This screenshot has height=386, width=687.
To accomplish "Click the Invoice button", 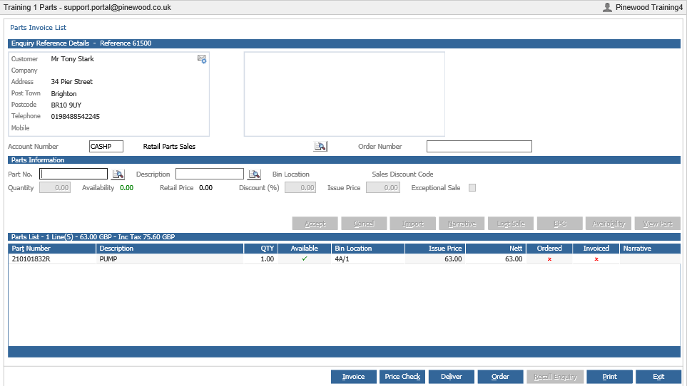I will [354, 376].
